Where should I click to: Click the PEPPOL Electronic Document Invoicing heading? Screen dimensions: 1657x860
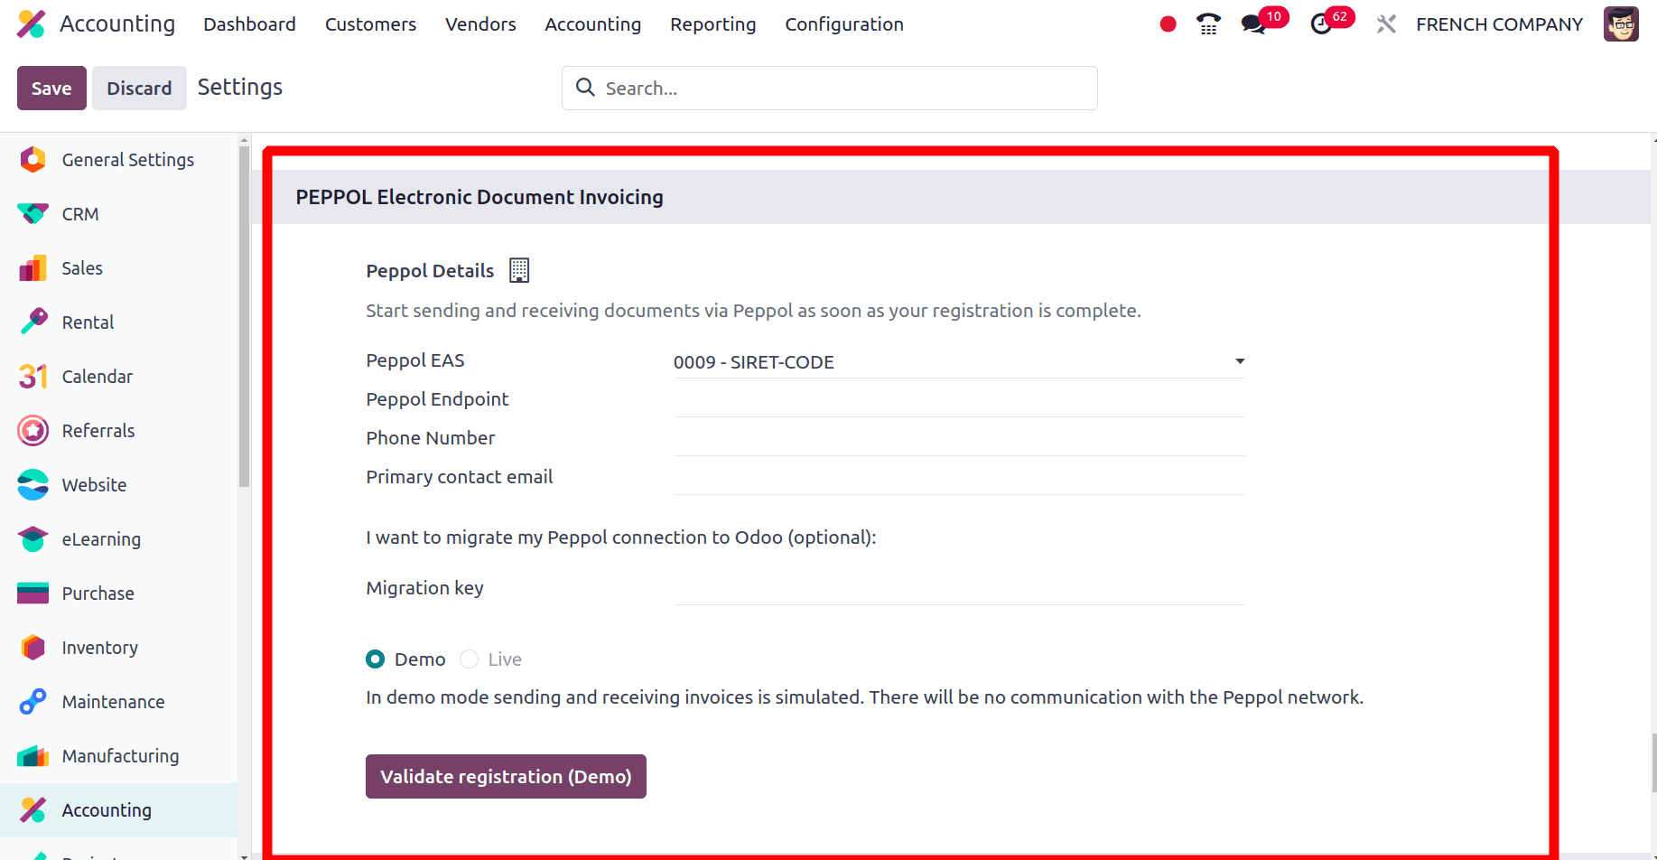click(x=479, y=197)
